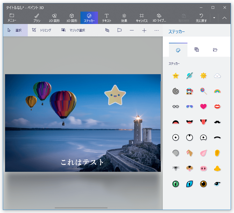Open the 3D ライブラリ tab
This screenshot has width=234, height=213.
tap(159, 18)
